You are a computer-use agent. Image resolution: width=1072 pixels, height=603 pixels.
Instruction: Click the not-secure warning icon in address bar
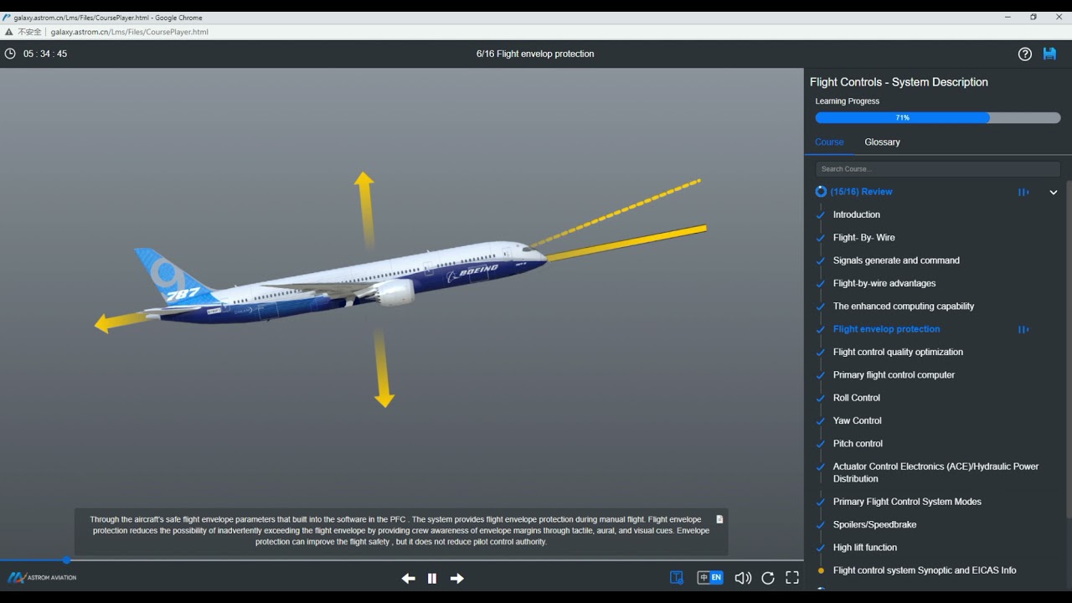9,32
